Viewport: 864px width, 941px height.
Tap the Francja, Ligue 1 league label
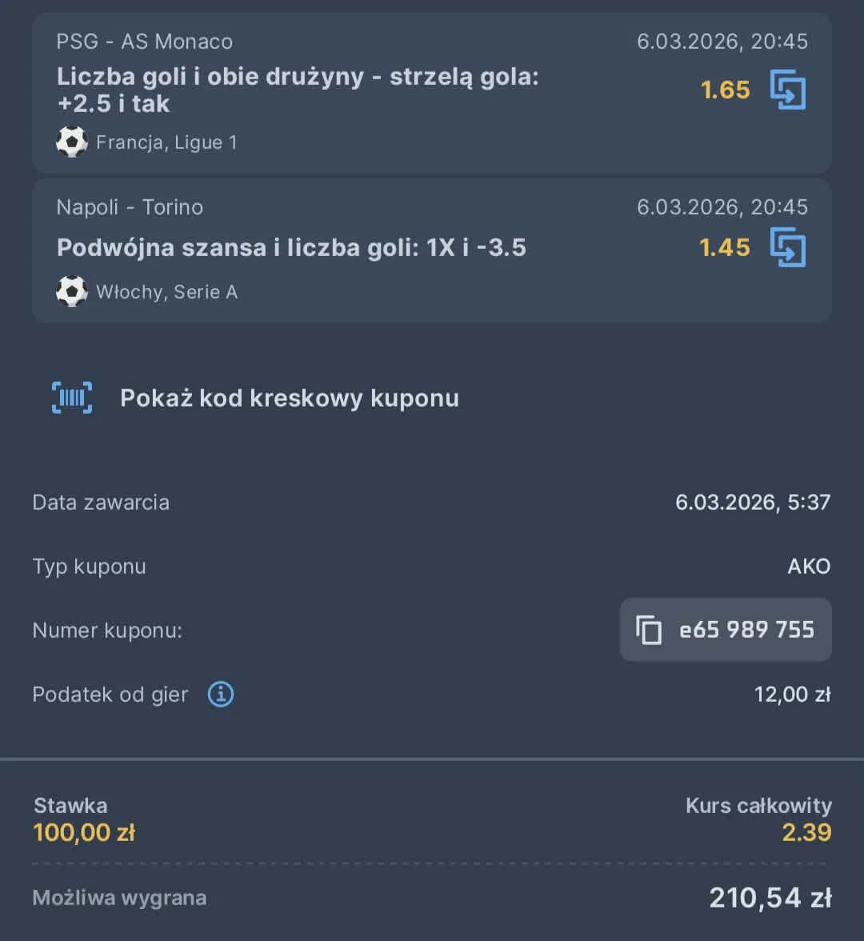tap(166, 142)
